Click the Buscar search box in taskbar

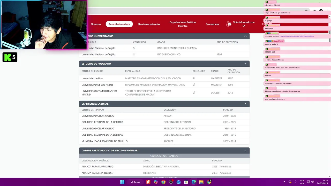136,182
